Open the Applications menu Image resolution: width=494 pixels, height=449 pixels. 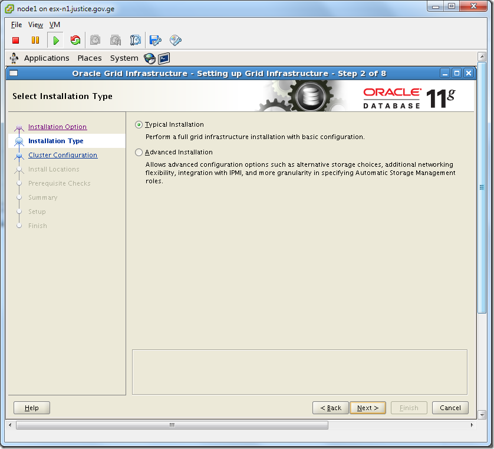tap(47, 58)
